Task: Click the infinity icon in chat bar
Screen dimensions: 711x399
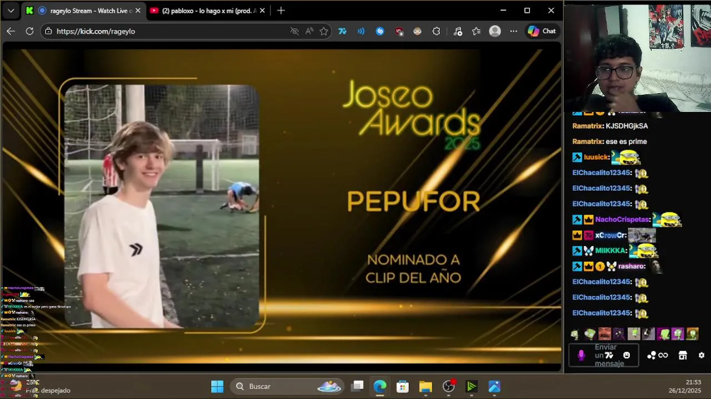Action: pos(663,355)
